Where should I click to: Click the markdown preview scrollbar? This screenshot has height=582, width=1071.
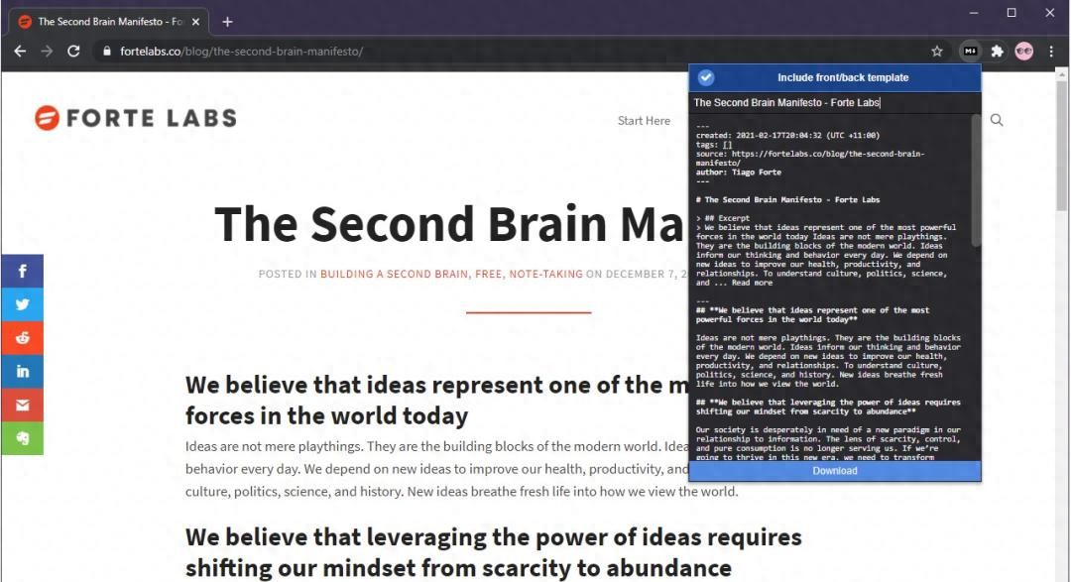click(976, 181)
